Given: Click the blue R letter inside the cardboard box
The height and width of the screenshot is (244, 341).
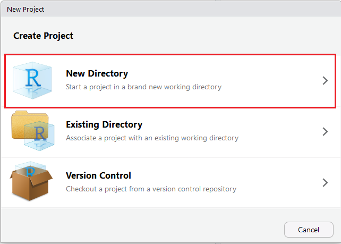Looking at the screenshot, I should (x=30, y=172).
